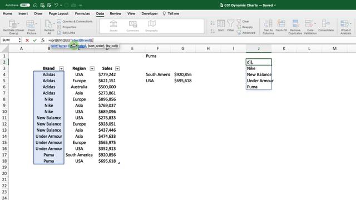Sort descending Z to A
This screenshot has height=200, width=356.
(x=212, y=31)
